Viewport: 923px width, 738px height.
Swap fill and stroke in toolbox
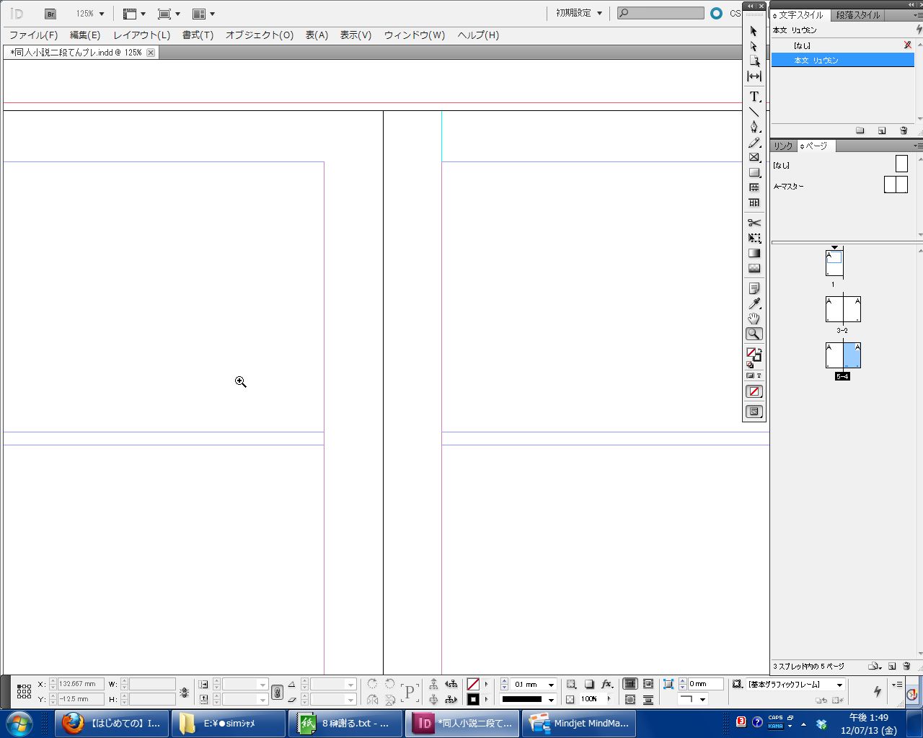pos(759,350)
